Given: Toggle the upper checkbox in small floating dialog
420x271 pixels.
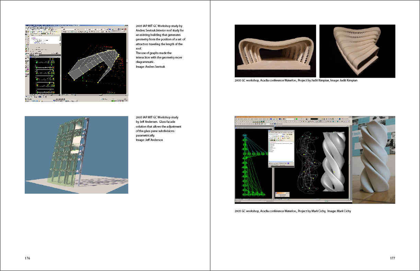Looking at the screenshot, I should pos(279,195).
